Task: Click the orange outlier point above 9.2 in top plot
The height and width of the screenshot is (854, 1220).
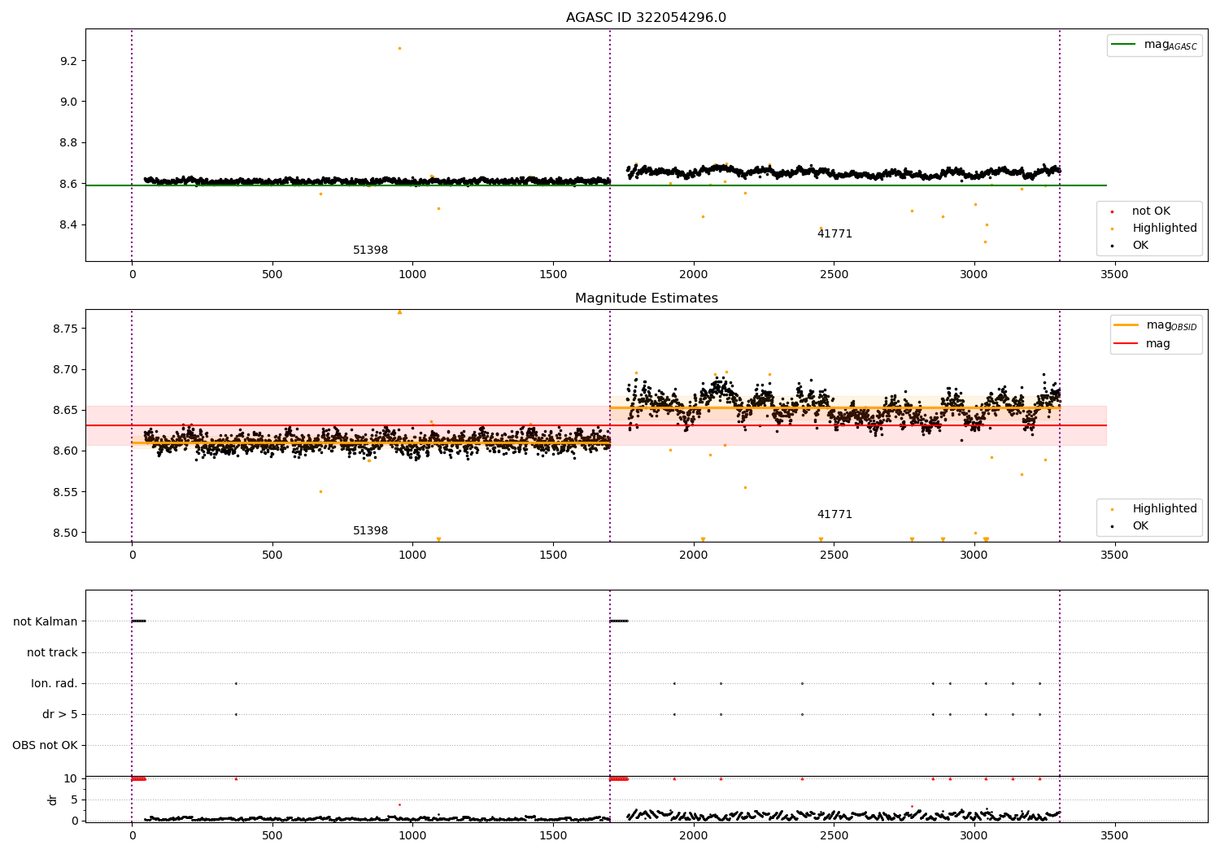Action: [x=399, y=48]
